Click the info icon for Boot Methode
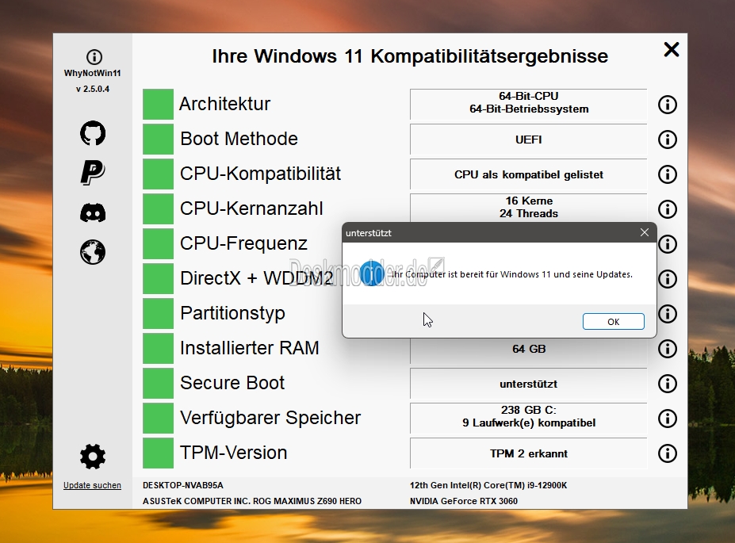Viewport: 735px width, 543px height. click(x=667, y=140)
